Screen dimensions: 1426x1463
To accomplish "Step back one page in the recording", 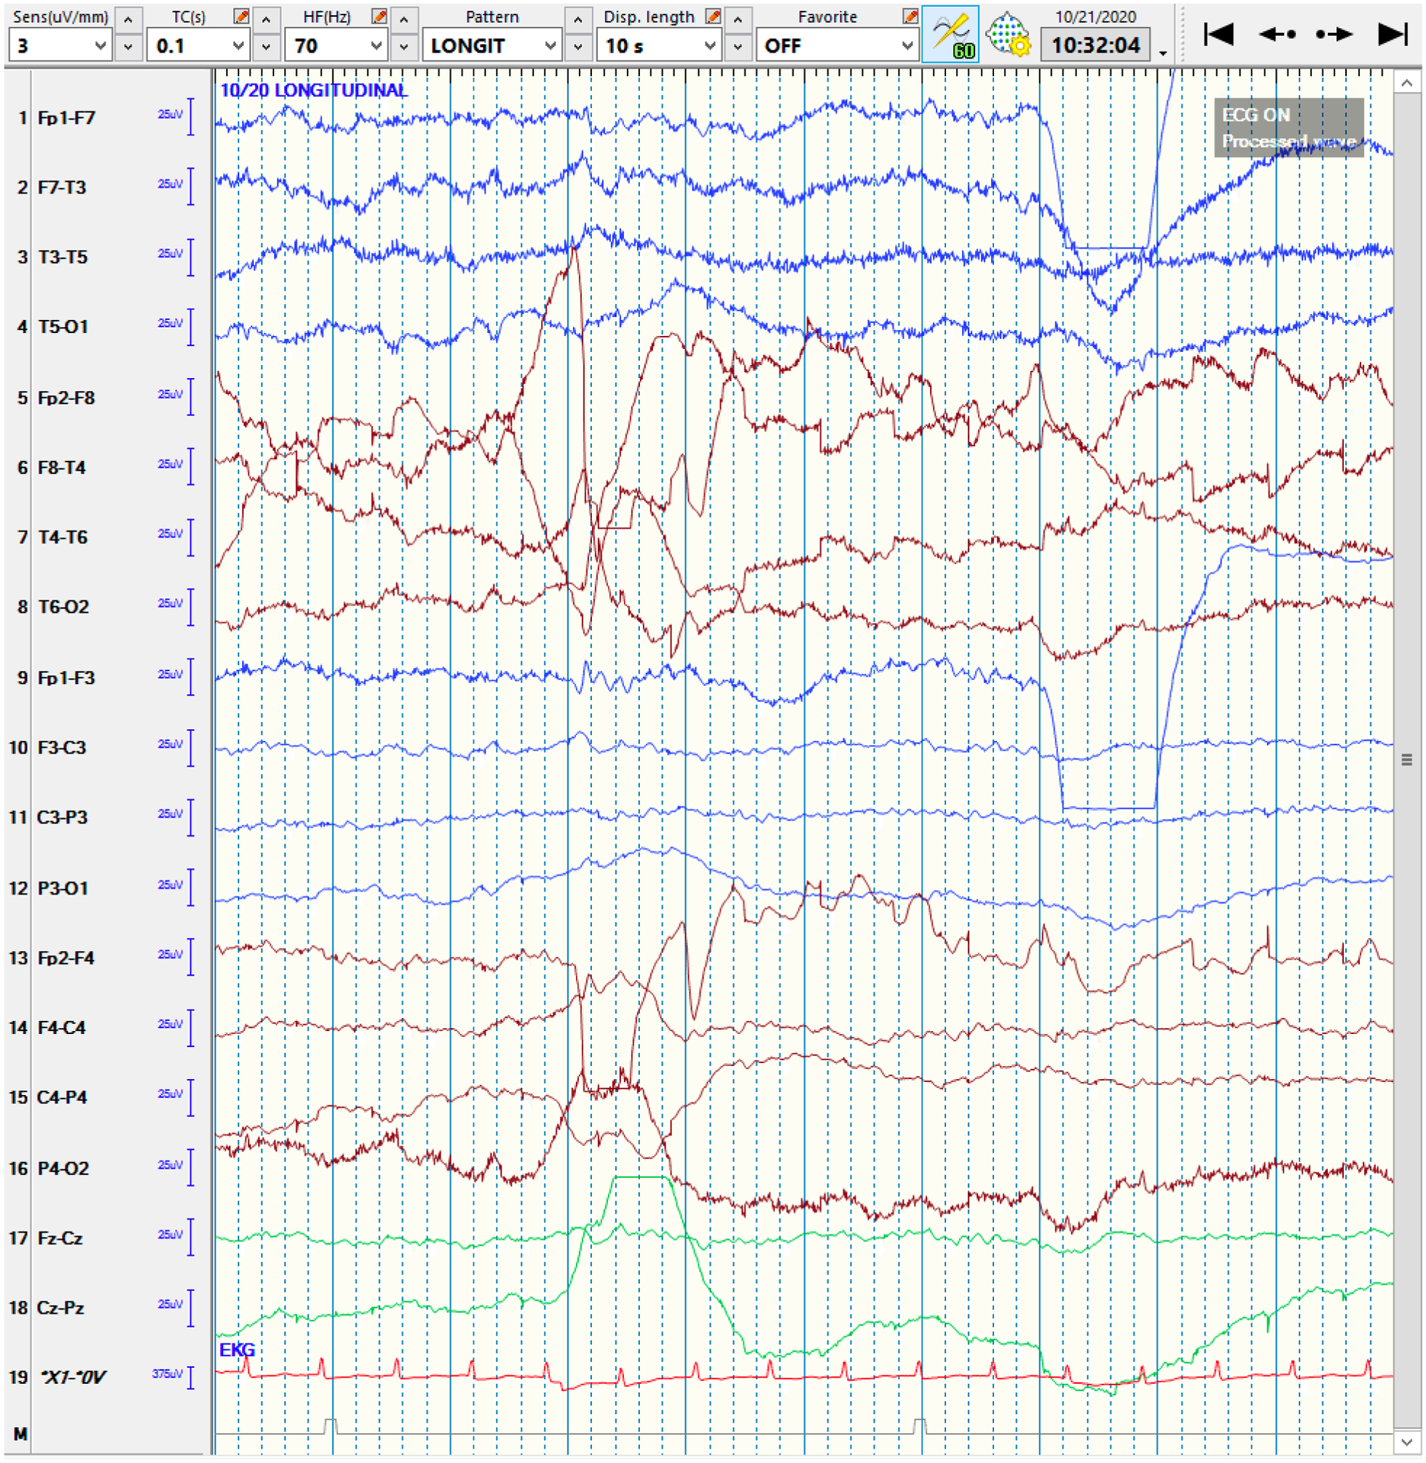I will (1277, 34).
